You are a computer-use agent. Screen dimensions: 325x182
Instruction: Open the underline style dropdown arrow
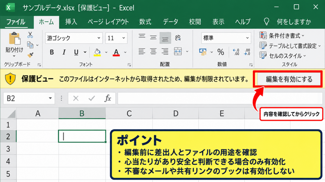[x=85, y=52]
